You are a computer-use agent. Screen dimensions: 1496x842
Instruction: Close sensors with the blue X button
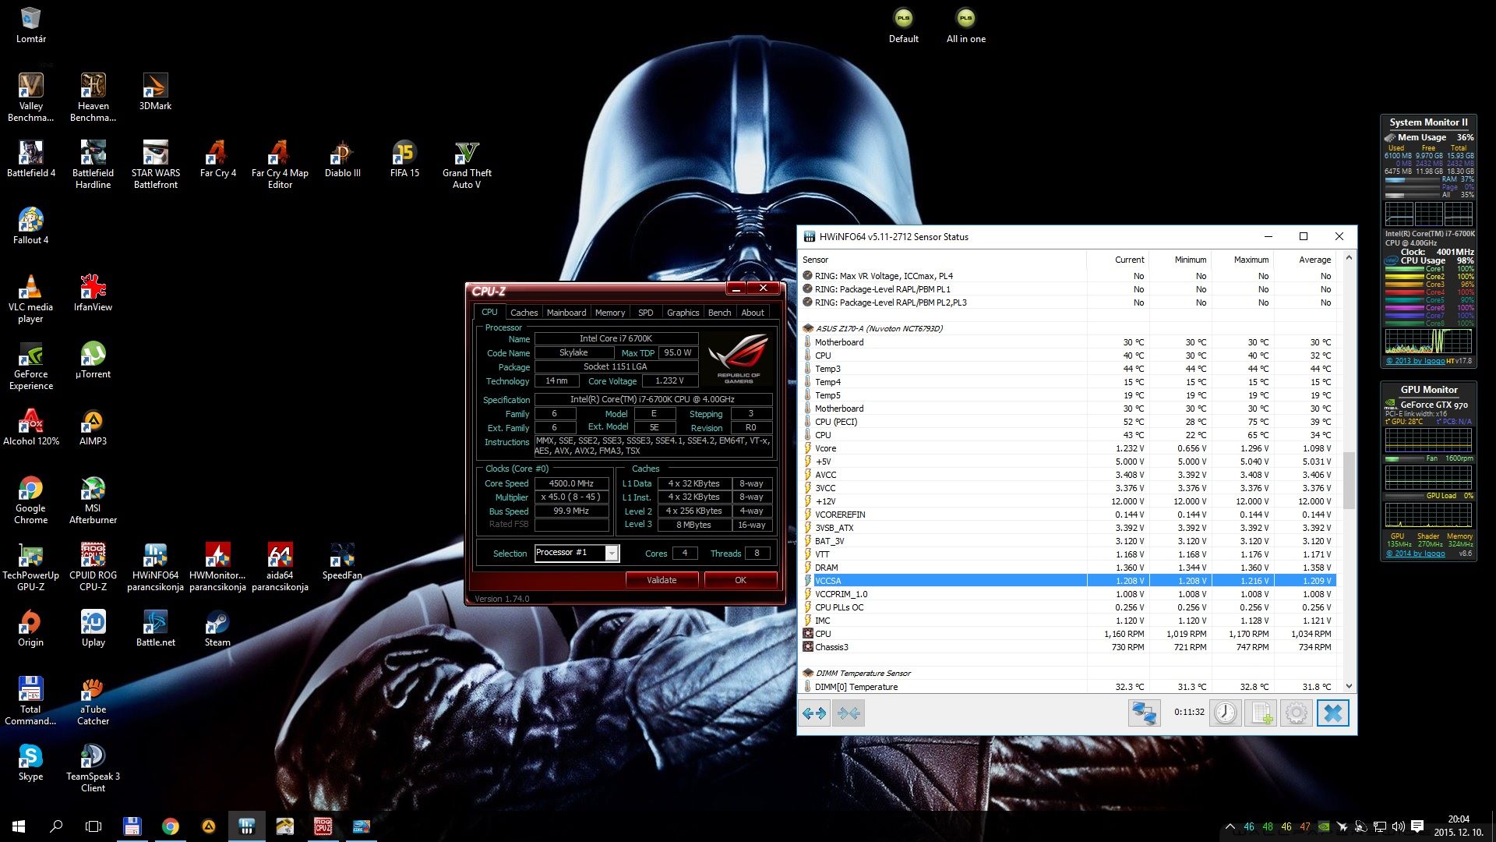pos(1332,713)
